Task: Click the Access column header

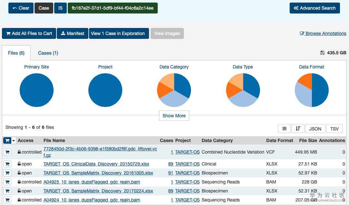Action: coord(25,140)
